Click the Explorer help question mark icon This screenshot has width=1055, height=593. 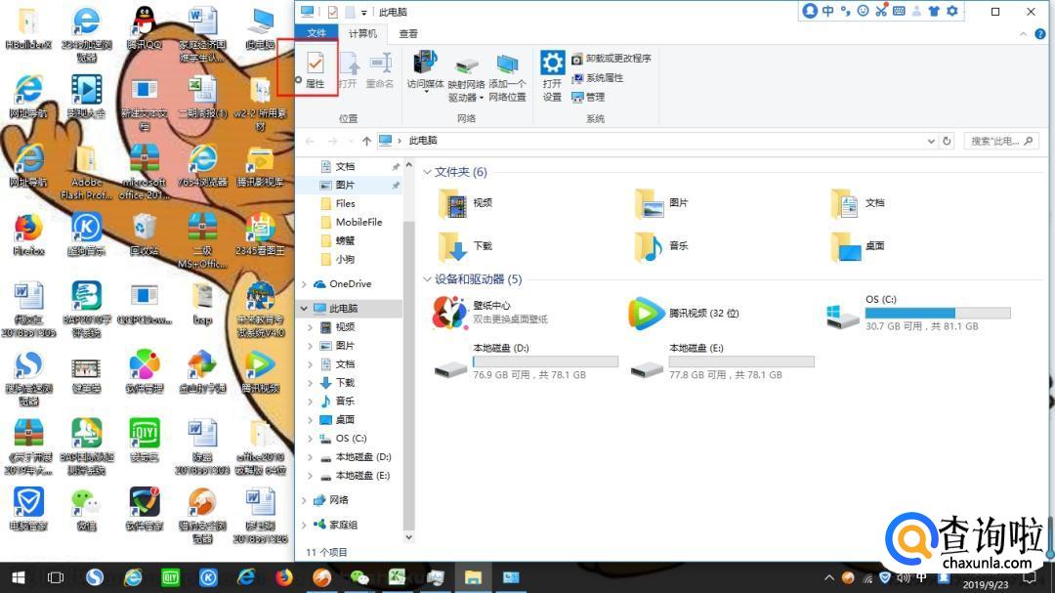1040,33
